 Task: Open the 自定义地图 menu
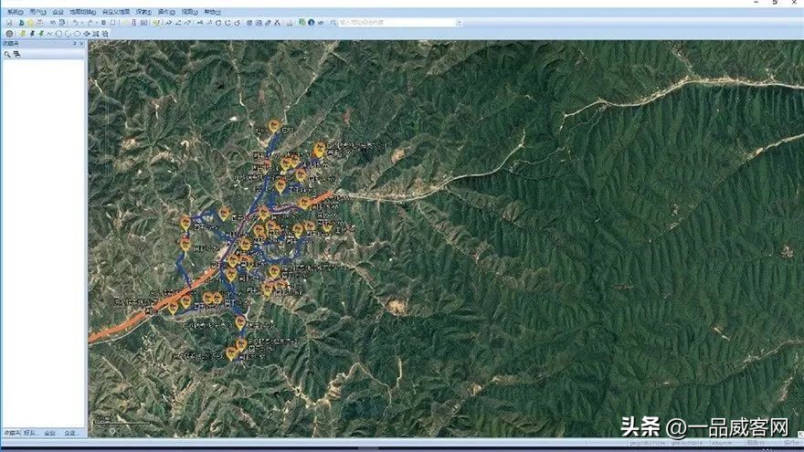click(116, 12)
